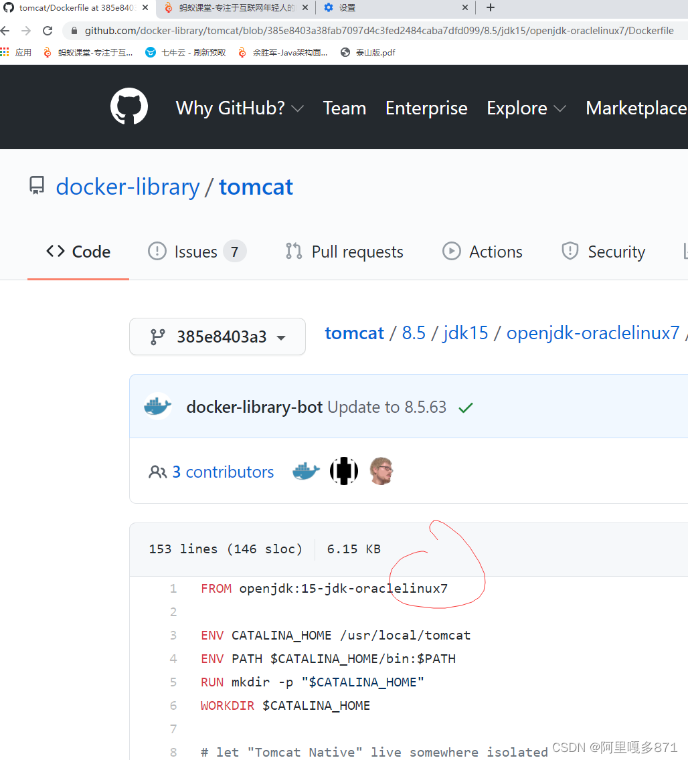Image resolution: width=688 pixels, height=760 pixels.
Task: Open the Update to 8.5.63 commit message
Action: (387, 407)
